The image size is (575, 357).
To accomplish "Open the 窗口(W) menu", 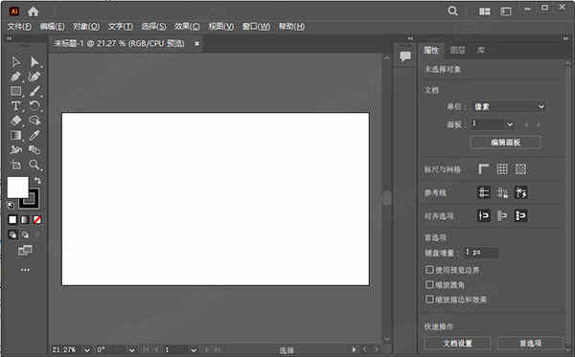I will tap(256, 27).
